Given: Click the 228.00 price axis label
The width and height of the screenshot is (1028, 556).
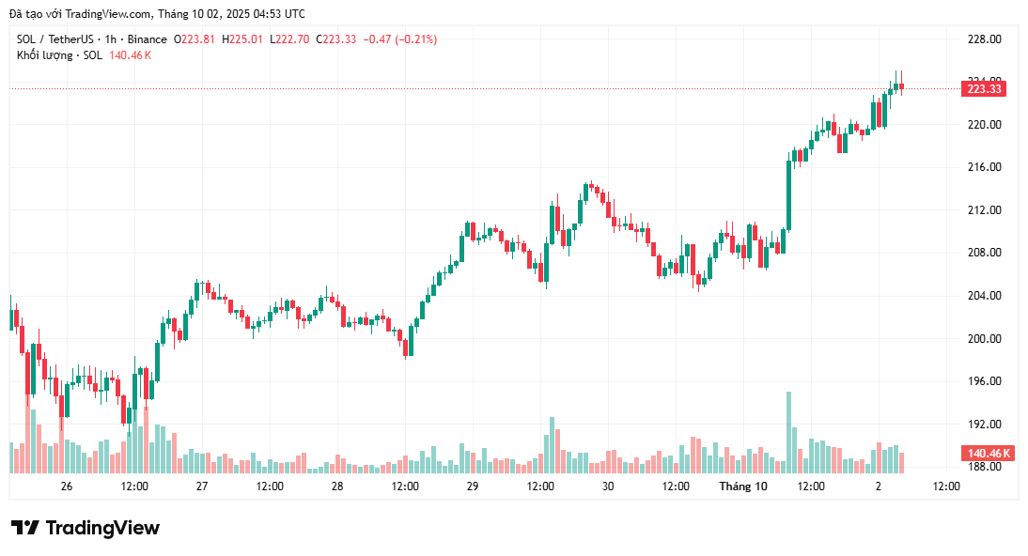Looking at the screenshot, I should point(985,39).
